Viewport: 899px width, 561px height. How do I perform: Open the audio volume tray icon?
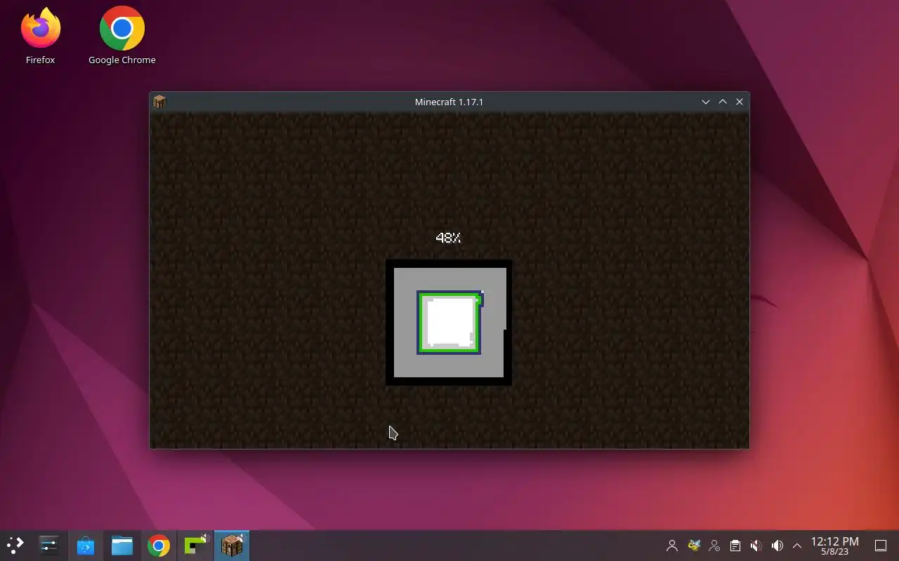click(777, 546)
